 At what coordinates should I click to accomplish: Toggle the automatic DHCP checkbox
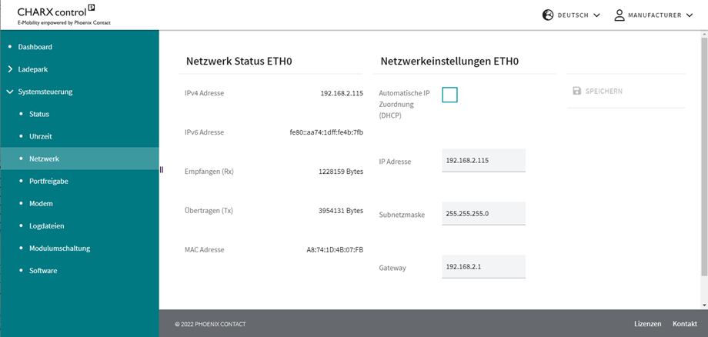coord(449,95)
